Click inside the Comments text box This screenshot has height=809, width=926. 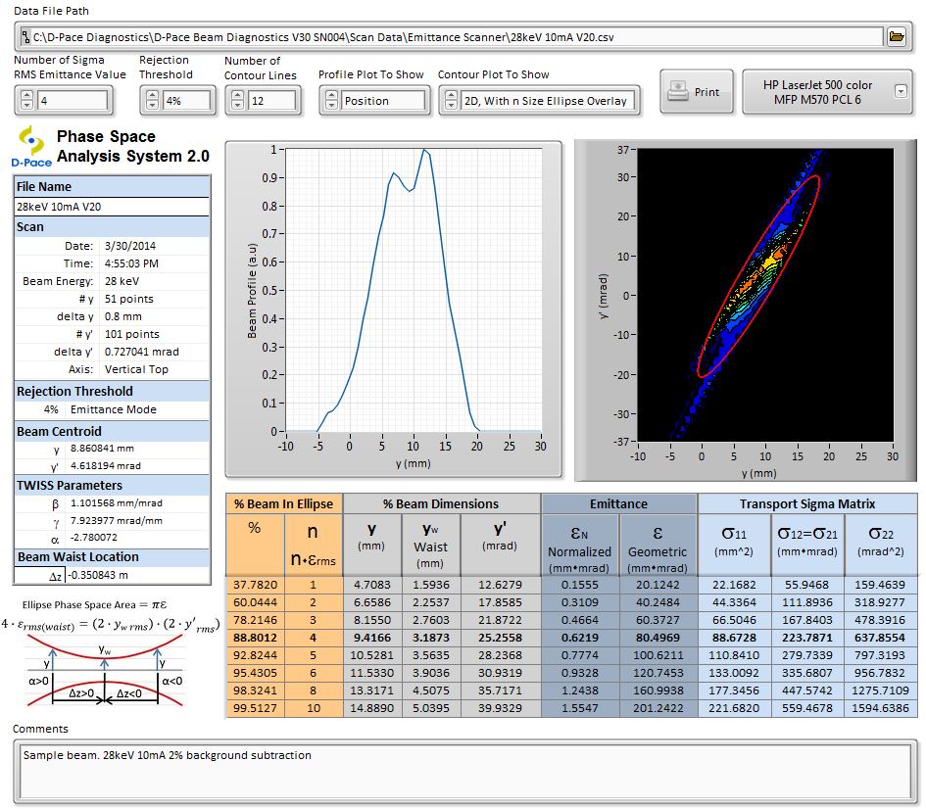(x=461, y=759)
